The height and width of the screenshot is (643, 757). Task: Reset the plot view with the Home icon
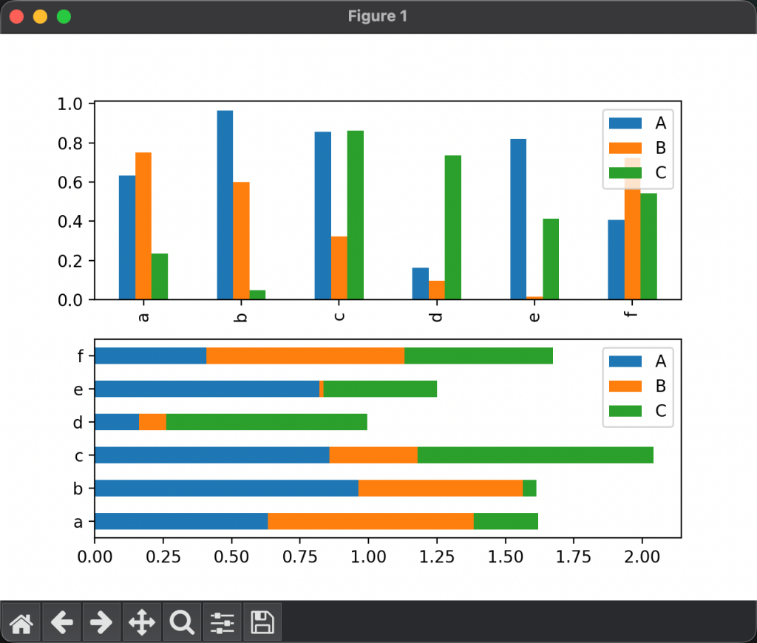pos(21,623)
